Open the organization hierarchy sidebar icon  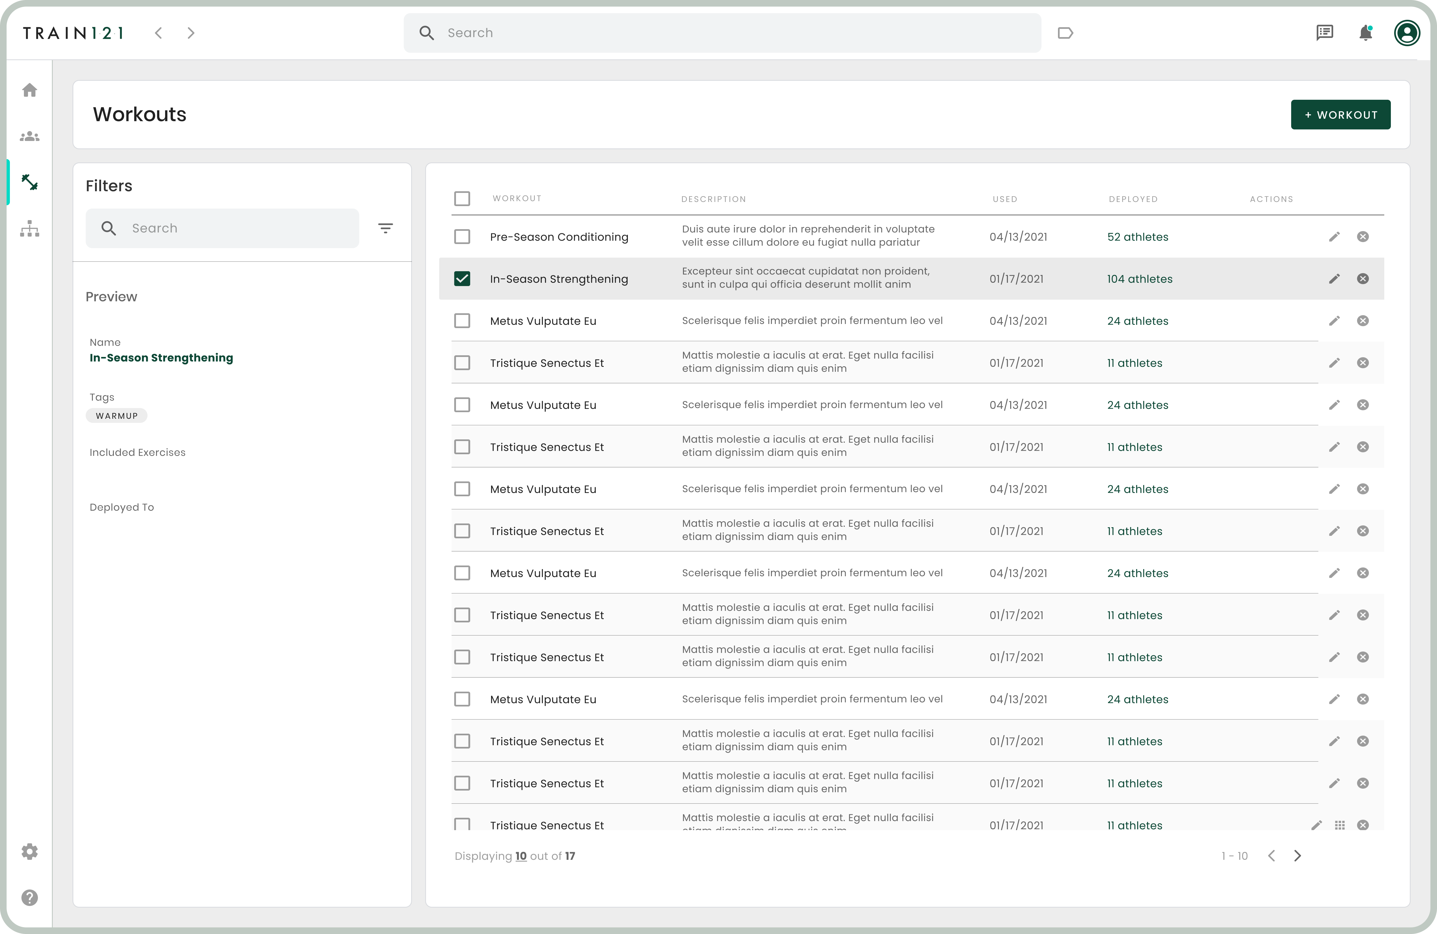point(30,229)
